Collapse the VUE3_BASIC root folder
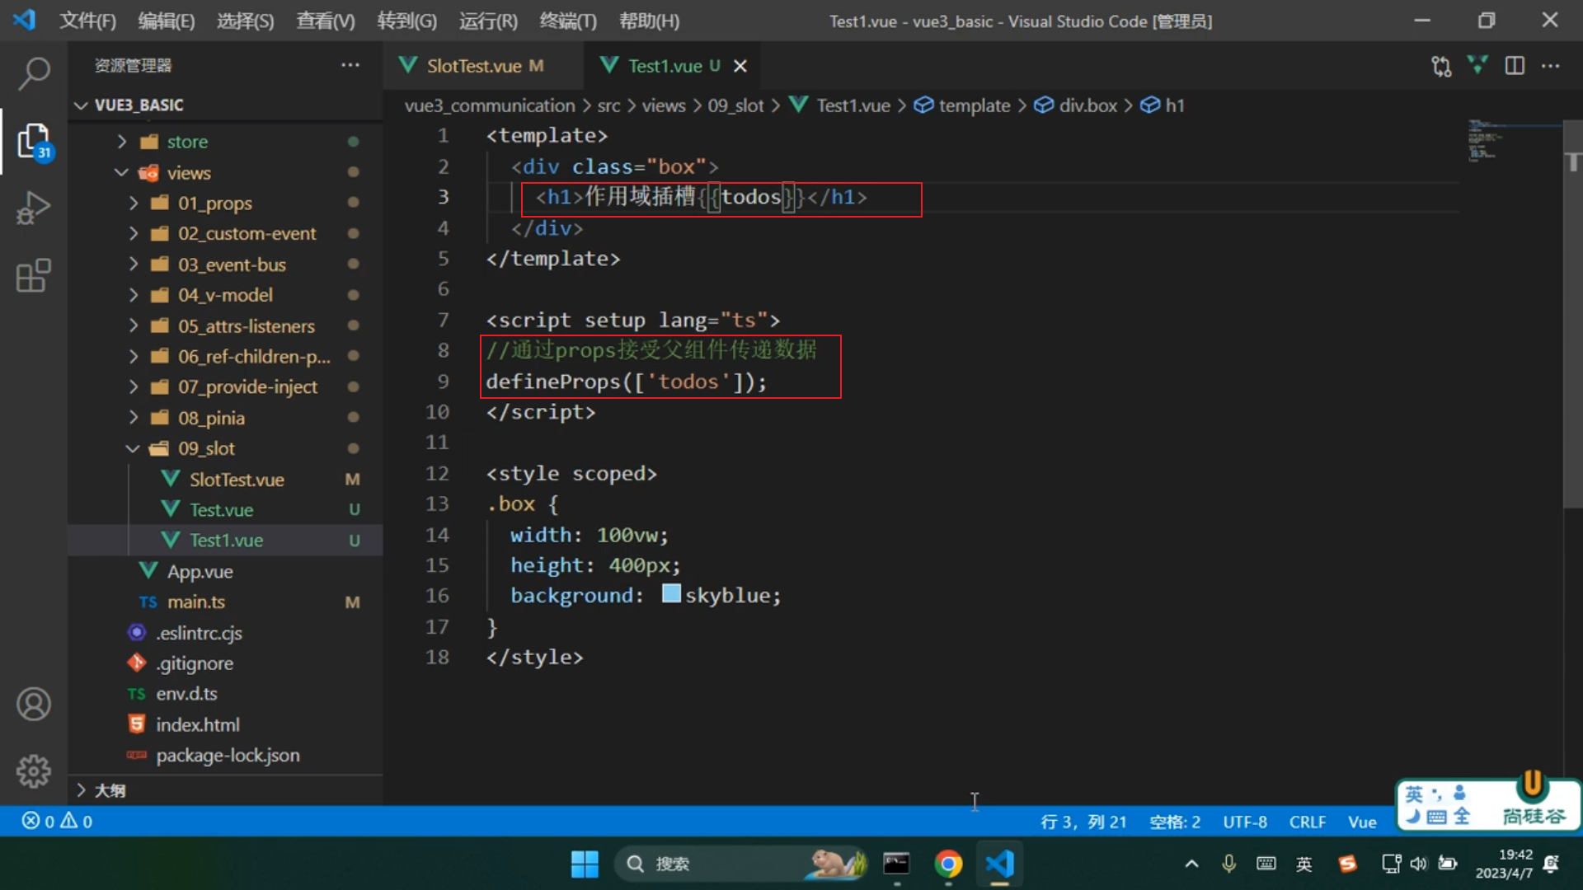Viewport: 1583px width, 890px height. click(224, 105)
